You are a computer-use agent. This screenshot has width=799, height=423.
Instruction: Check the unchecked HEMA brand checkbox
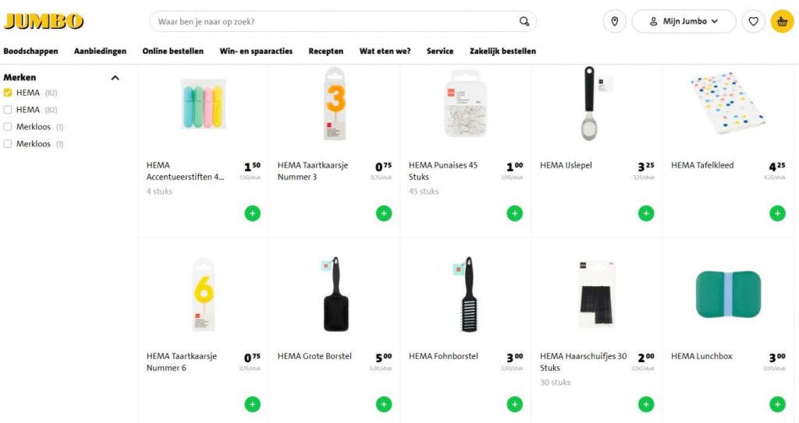(x=8, y=109)
